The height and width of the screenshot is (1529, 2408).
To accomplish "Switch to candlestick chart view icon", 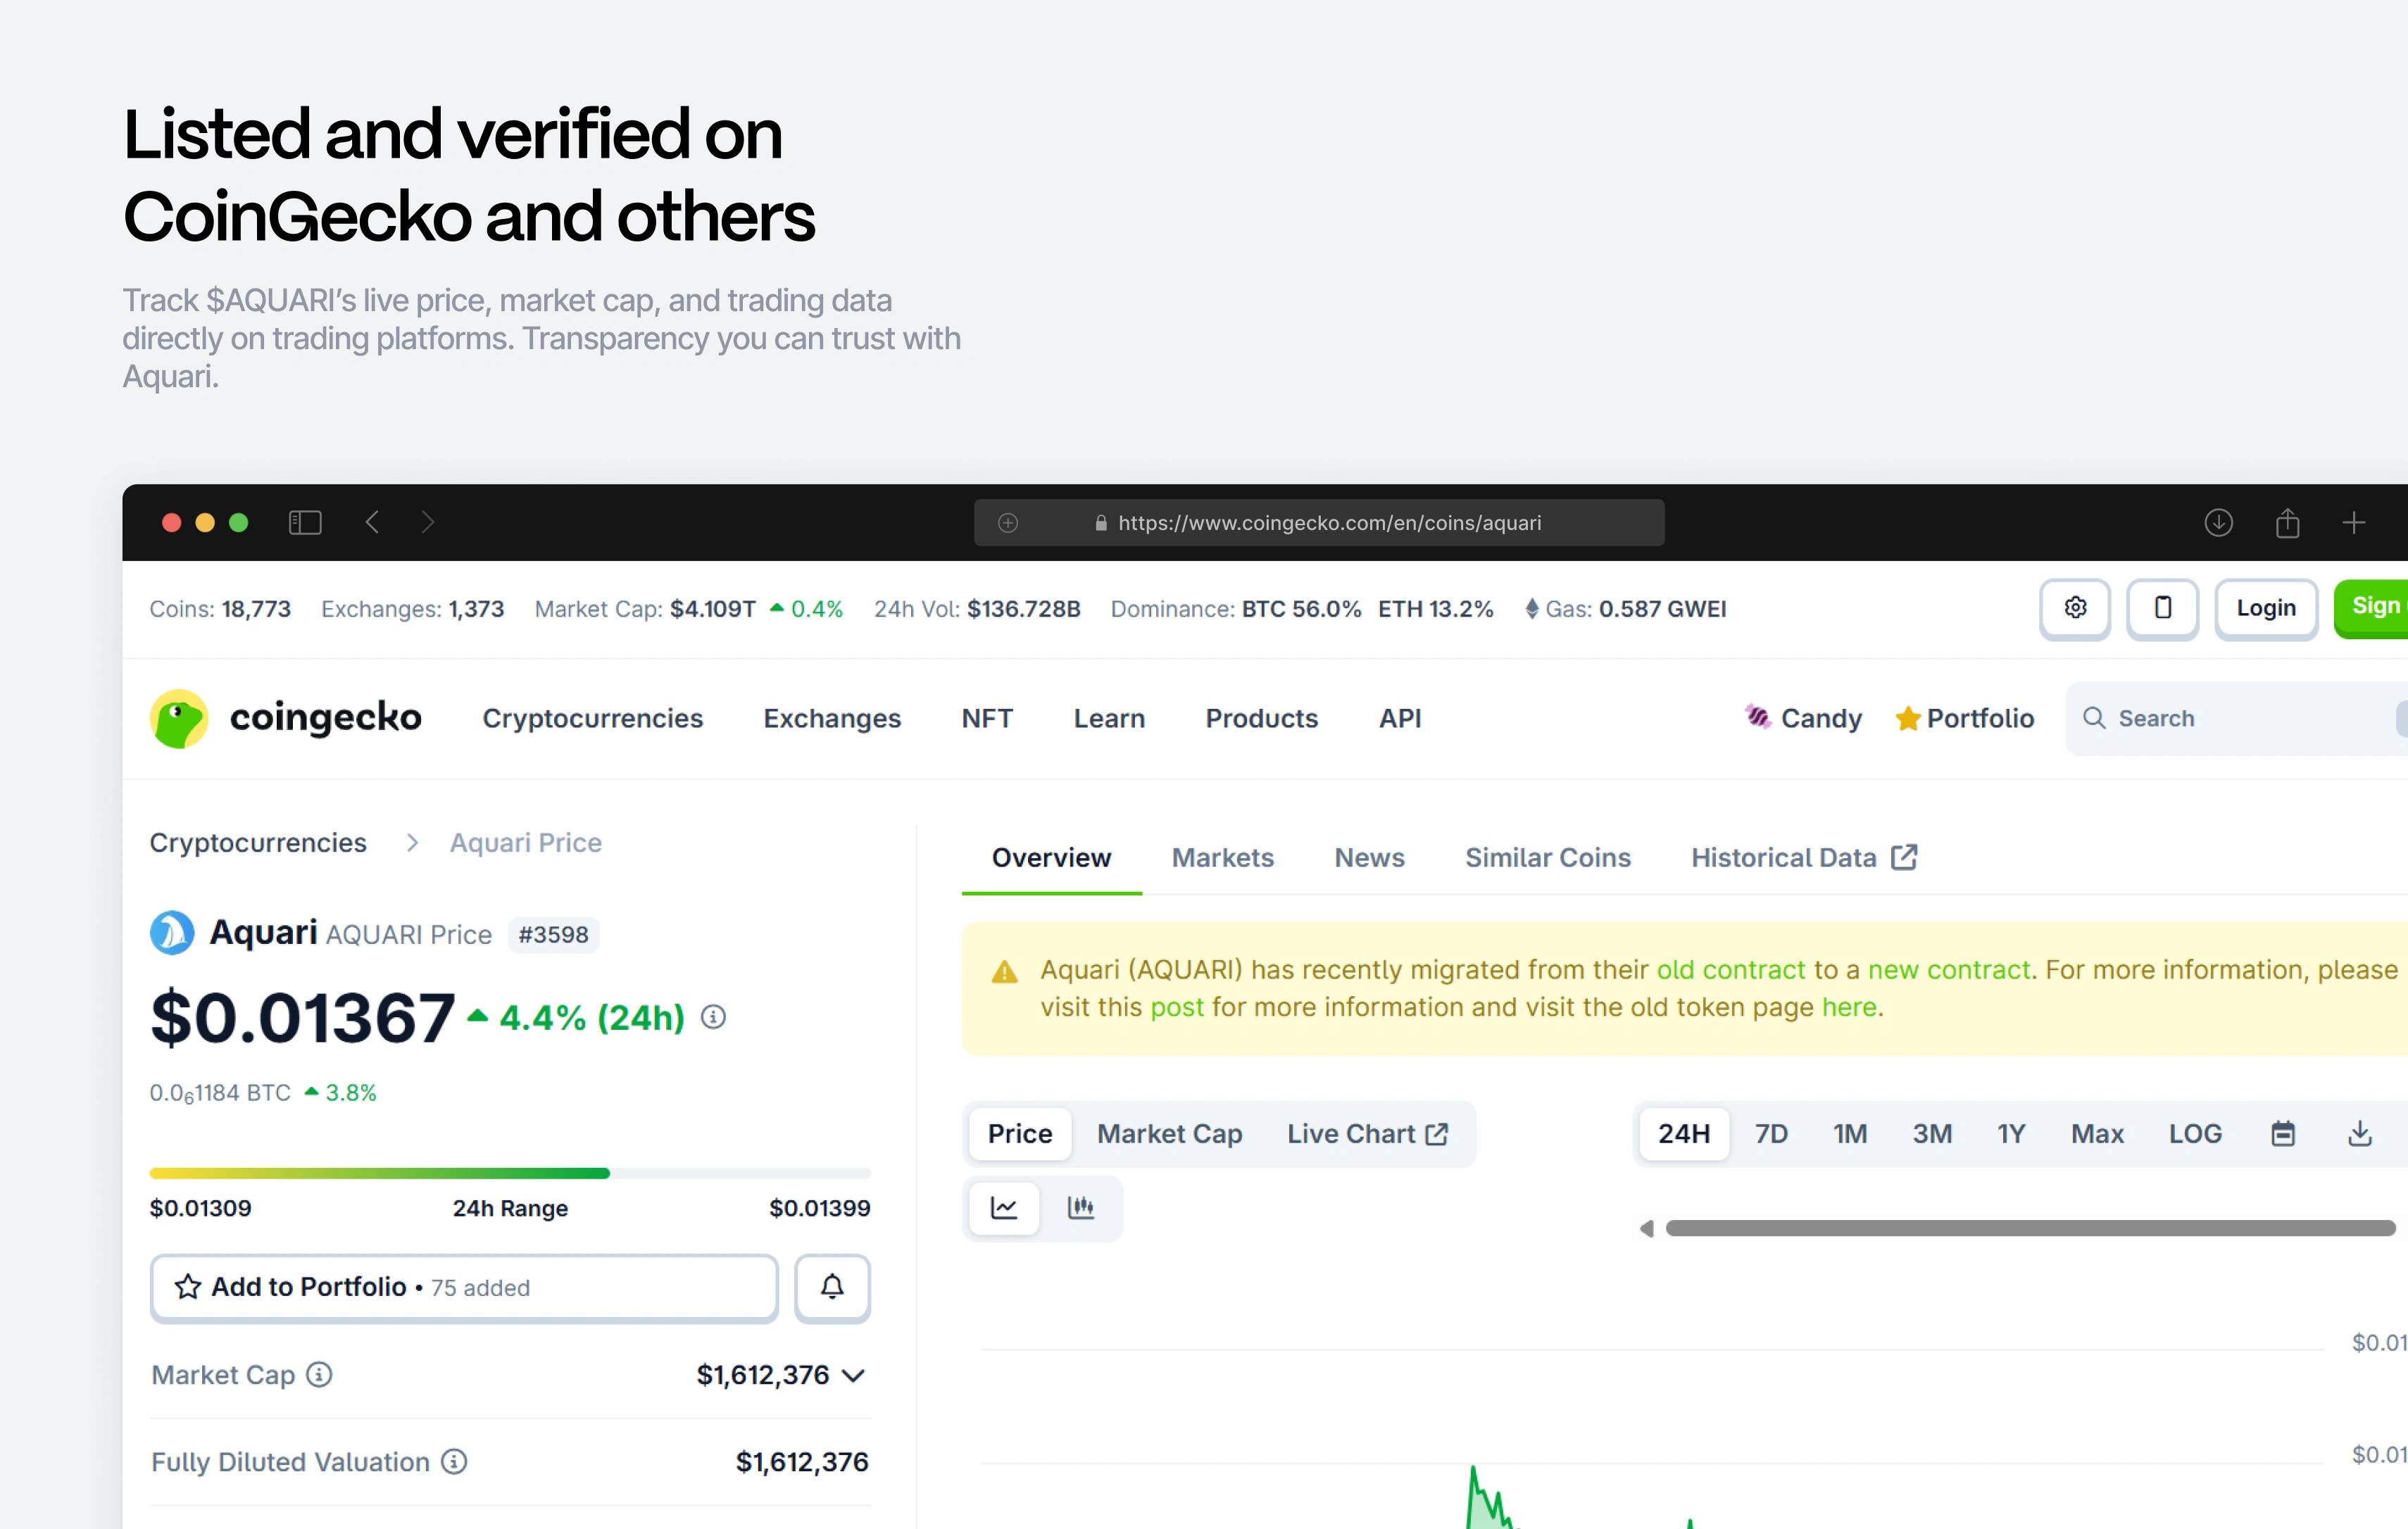I will 1080,1207.
